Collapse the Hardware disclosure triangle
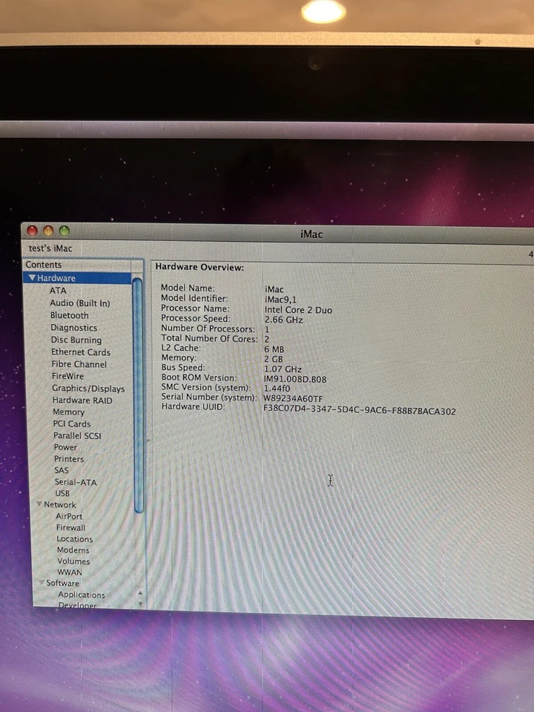Screen dimensions: 534x712 click(32, 277)
